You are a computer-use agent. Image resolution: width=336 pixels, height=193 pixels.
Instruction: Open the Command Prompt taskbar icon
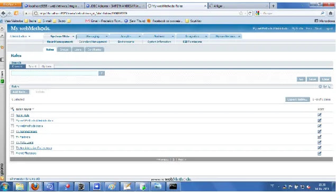173,187
